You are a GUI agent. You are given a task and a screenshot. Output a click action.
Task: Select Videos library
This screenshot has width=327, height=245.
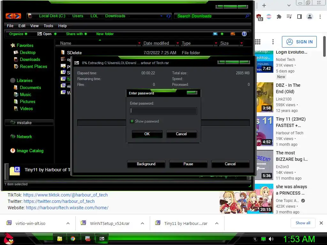pos(26,108)
